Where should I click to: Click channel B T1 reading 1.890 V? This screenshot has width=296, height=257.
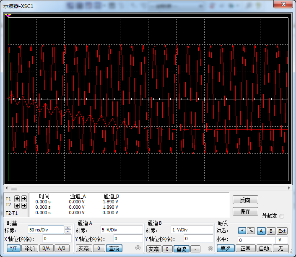110,202
